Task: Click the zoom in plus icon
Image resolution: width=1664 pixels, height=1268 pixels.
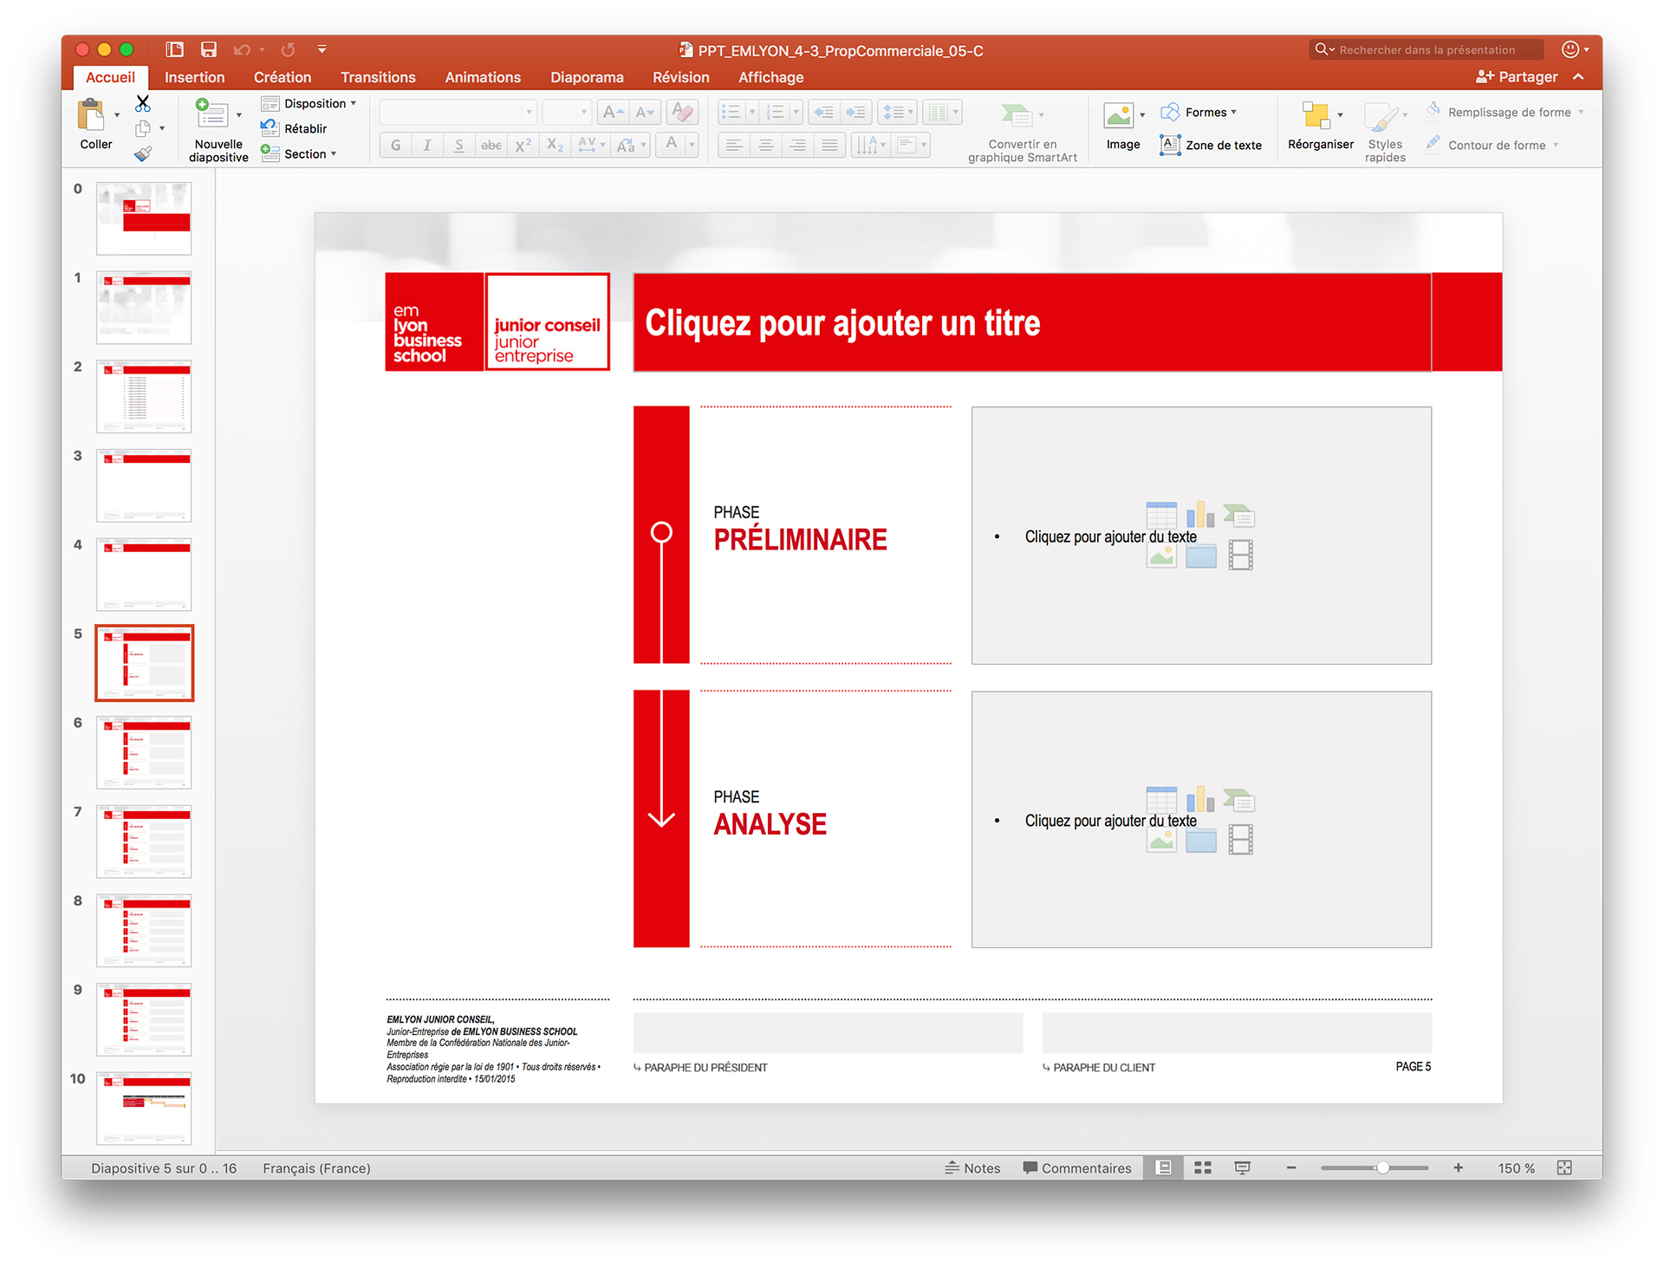Action: (x=1459, y=1167)
